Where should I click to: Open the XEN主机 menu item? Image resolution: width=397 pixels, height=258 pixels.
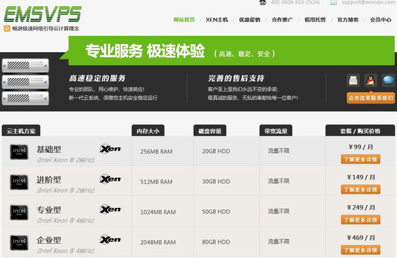(x=217, y=20)
